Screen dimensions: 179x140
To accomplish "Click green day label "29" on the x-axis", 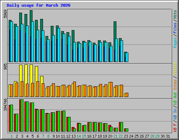I will (157, 136).
